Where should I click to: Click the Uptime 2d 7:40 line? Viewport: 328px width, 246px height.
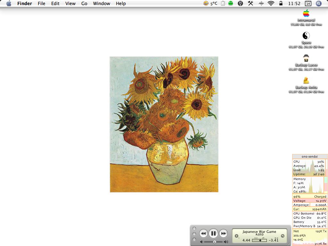coord(309,174)
